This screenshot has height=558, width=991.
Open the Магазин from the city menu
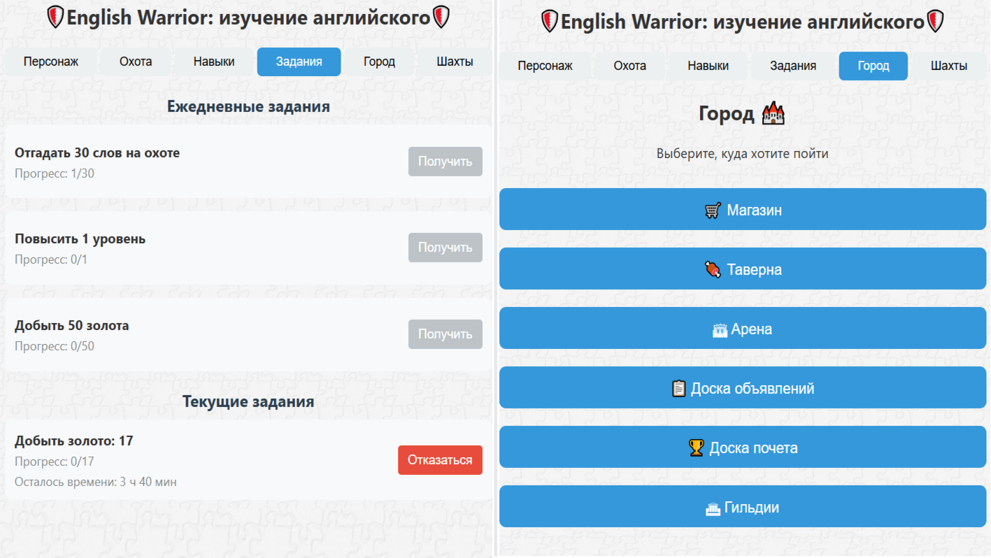[742, 209]
